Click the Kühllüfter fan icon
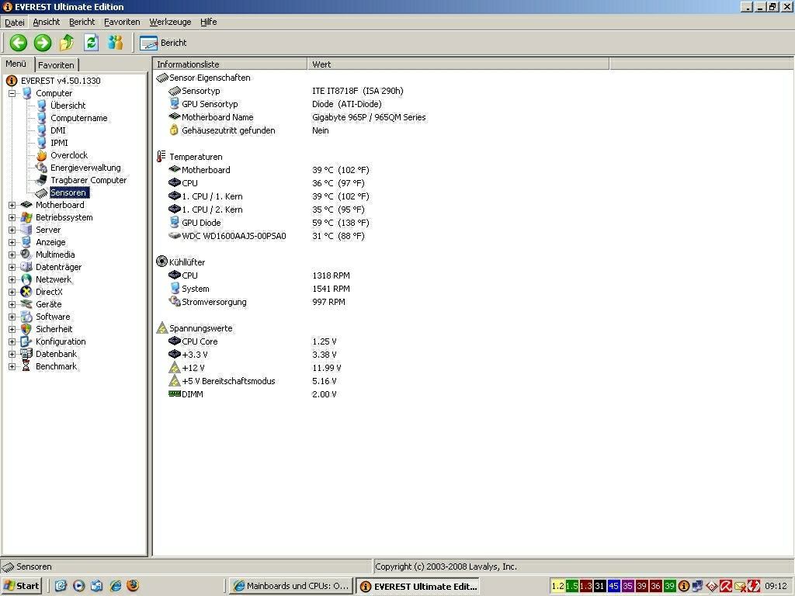 pyautogui.click(x=161, y=262)
